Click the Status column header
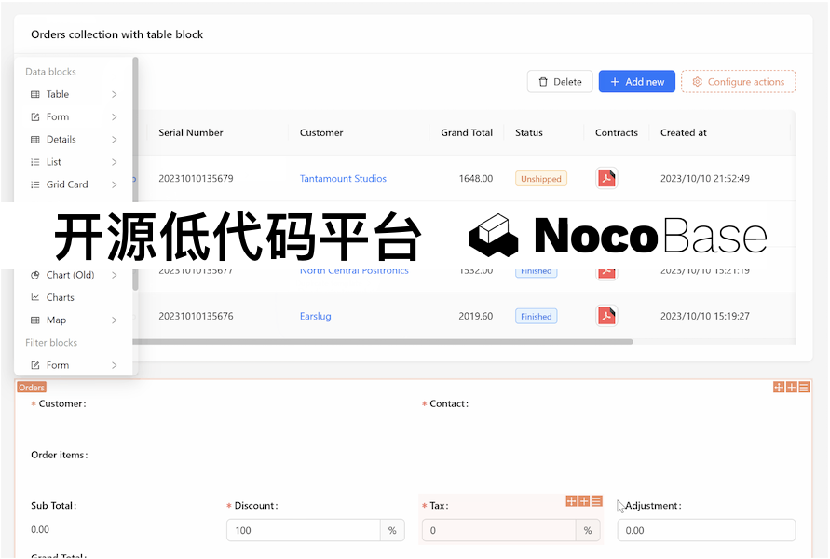Image resolution: width=830 pixels, height=559 pixels. [x=529, y=132]
